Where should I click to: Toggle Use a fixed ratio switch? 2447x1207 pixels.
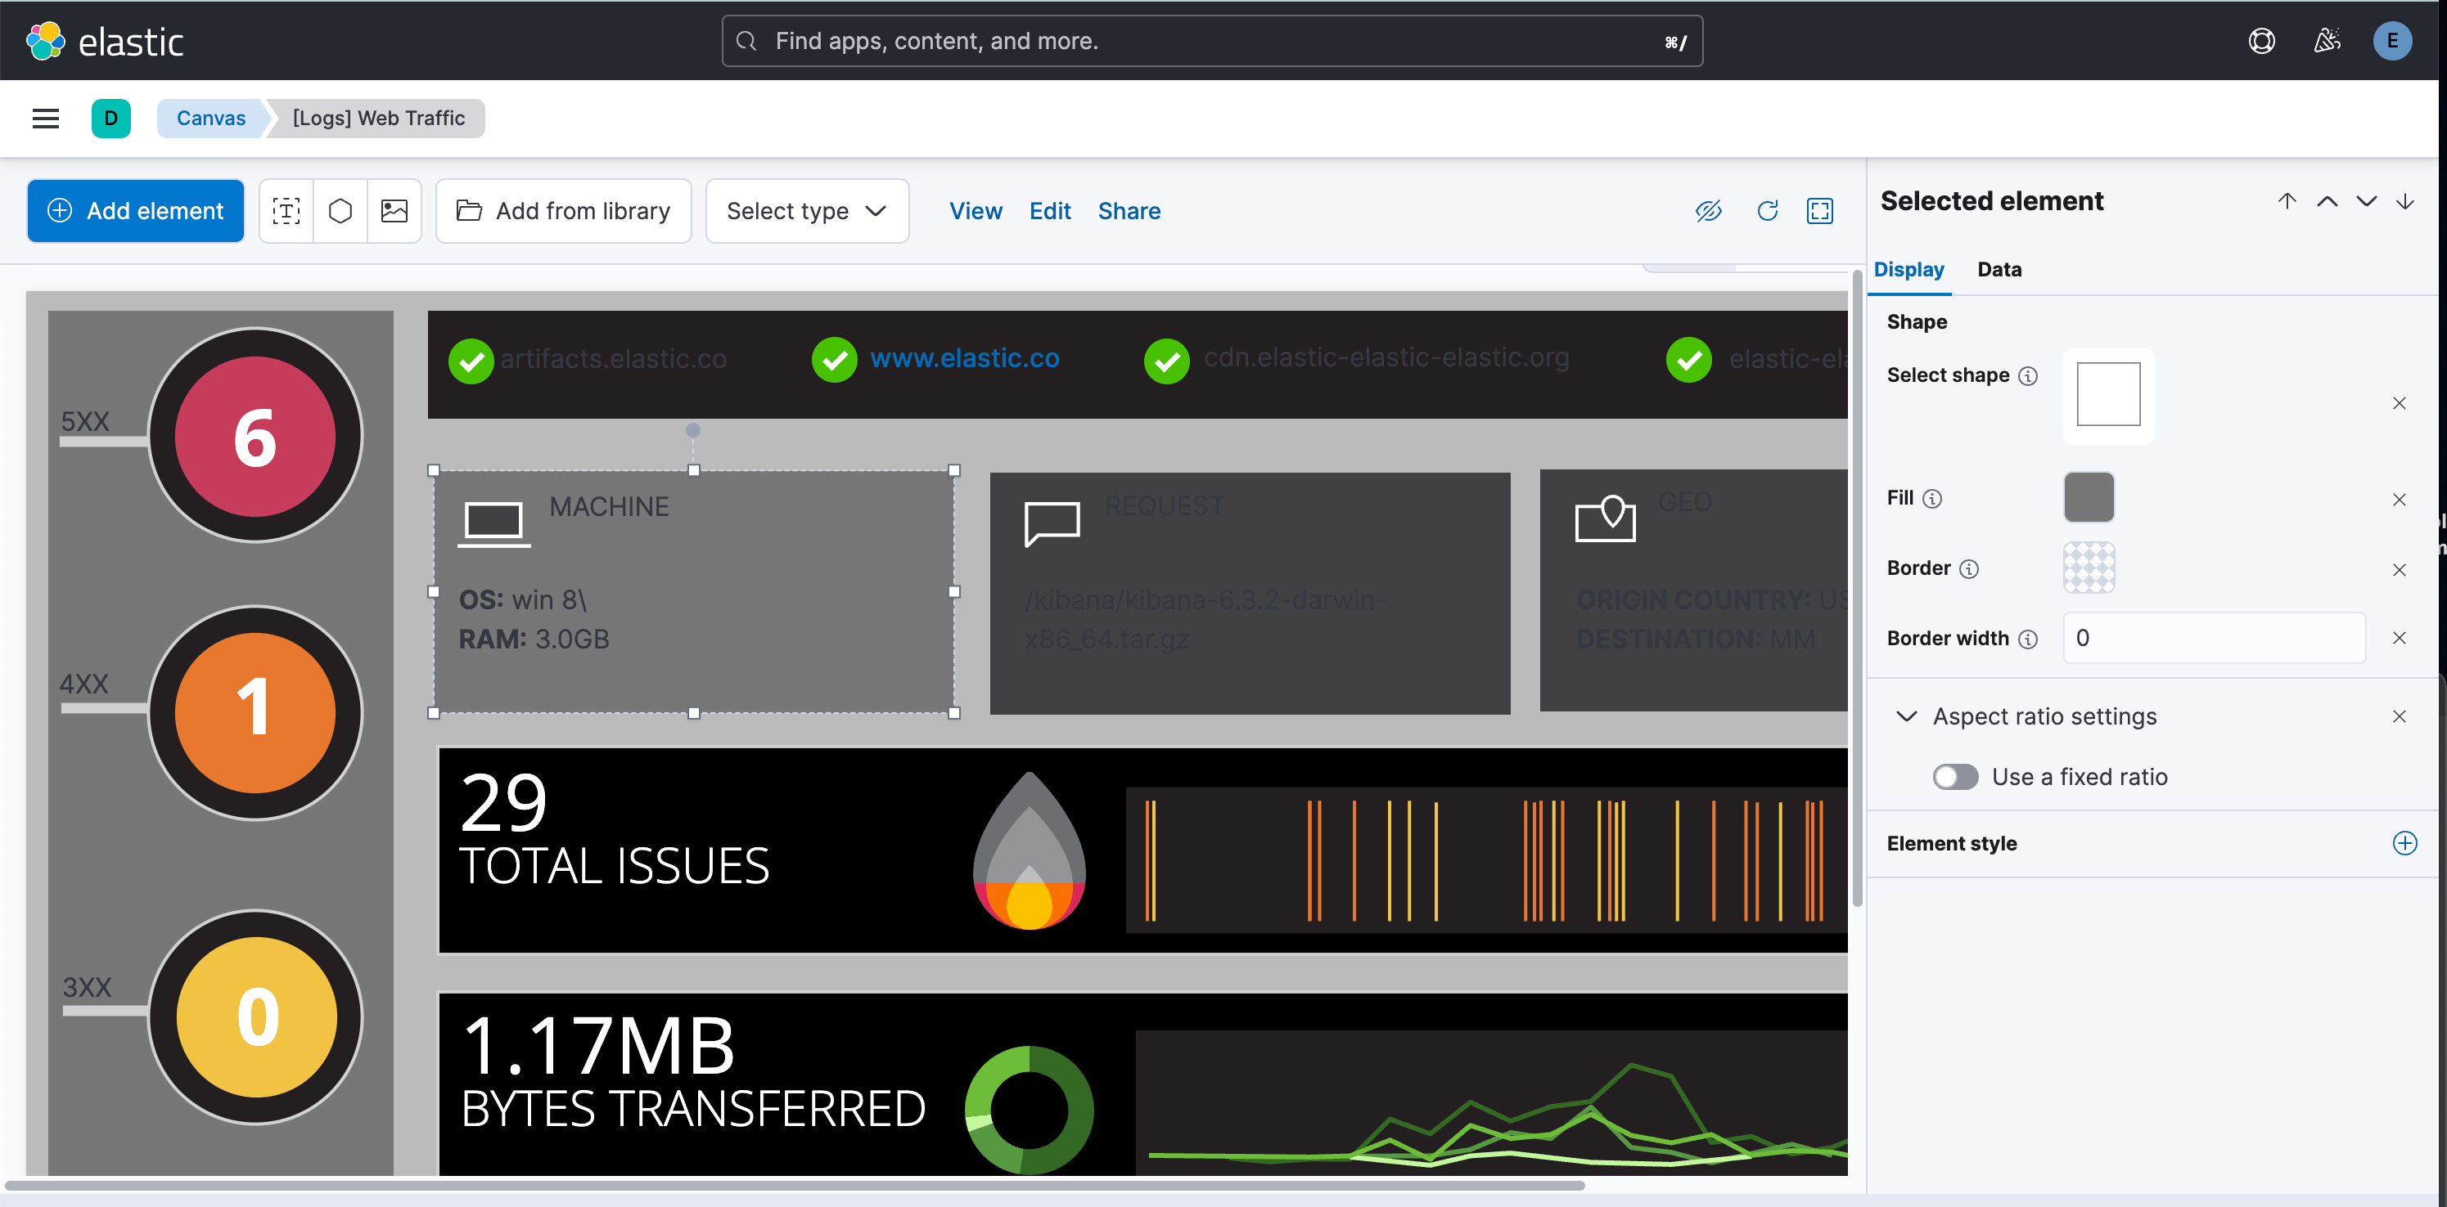1955,777
